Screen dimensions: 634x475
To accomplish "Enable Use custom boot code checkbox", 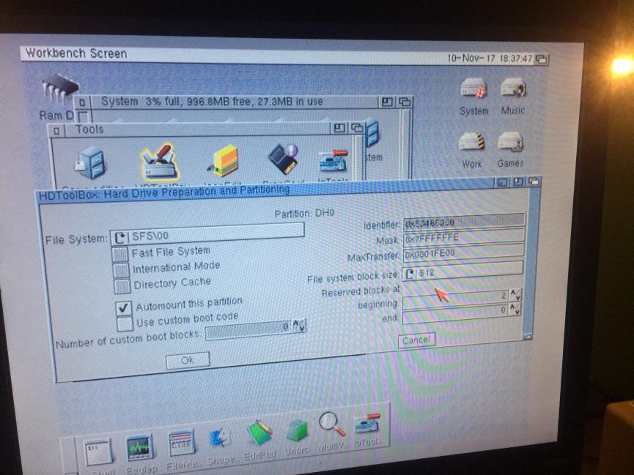I will (x=125, y=322).
